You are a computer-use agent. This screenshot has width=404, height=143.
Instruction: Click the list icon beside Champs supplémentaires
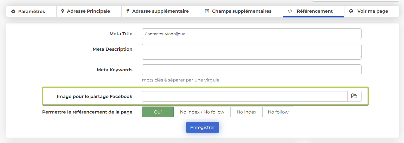tap(207, 11)
